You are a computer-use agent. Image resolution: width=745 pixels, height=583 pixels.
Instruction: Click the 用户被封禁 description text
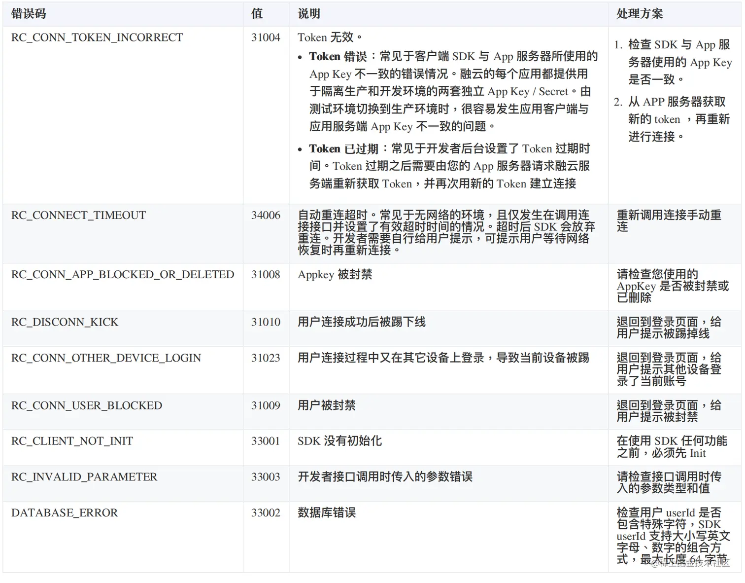(325, 405)
